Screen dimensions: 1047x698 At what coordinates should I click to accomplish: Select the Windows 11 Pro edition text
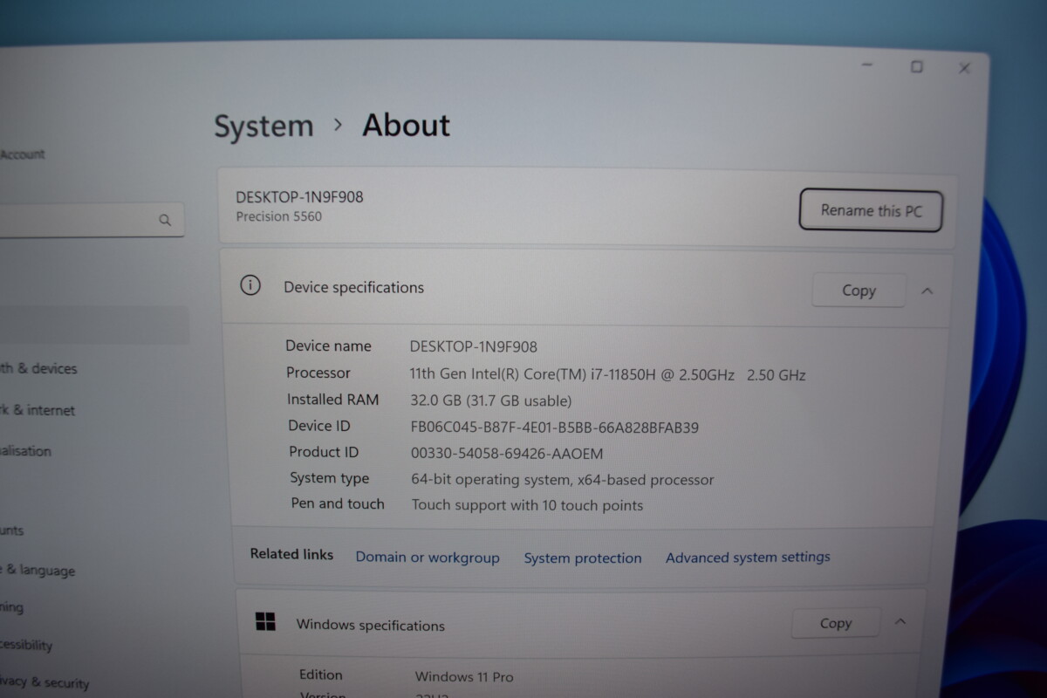(x=464, y=677)
